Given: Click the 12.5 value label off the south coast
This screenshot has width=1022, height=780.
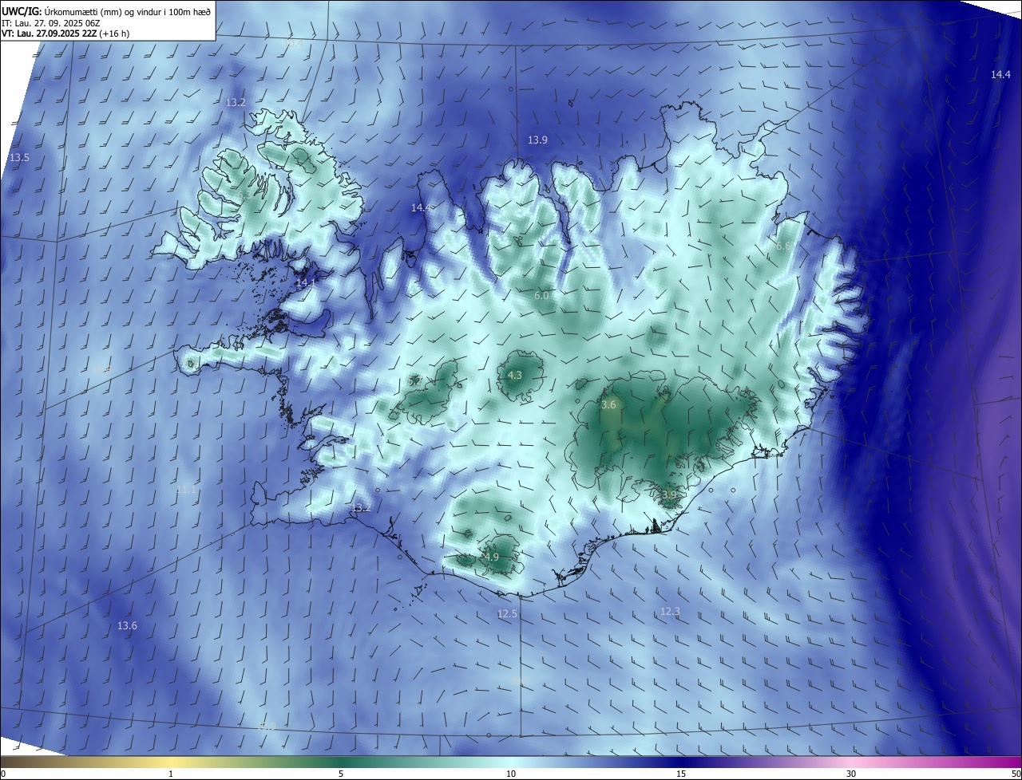Looking at the screenshot, I should (x=507, y=614).
